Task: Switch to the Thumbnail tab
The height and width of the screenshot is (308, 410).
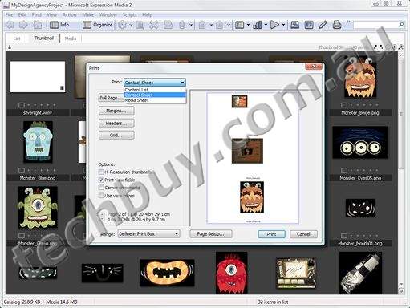Action: pyautogui.click(x=44, y=38)
